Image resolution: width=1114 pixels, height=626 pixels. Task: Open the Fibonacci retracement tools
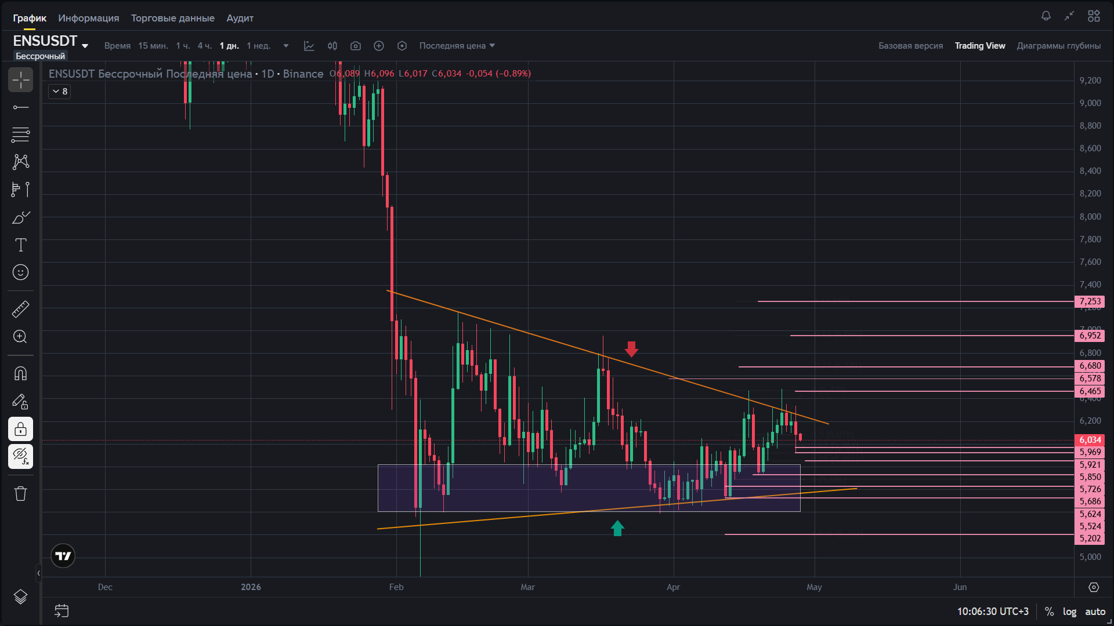tap(20, 134)
